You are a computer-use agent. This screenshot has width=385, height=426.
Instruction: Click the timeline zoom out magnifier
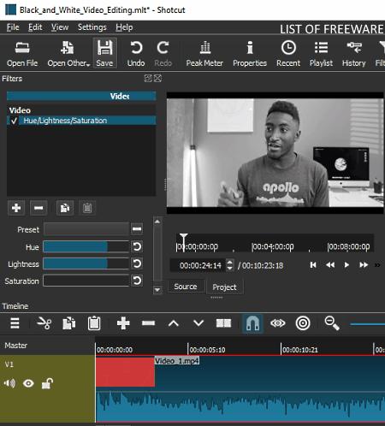click(332, 323)
